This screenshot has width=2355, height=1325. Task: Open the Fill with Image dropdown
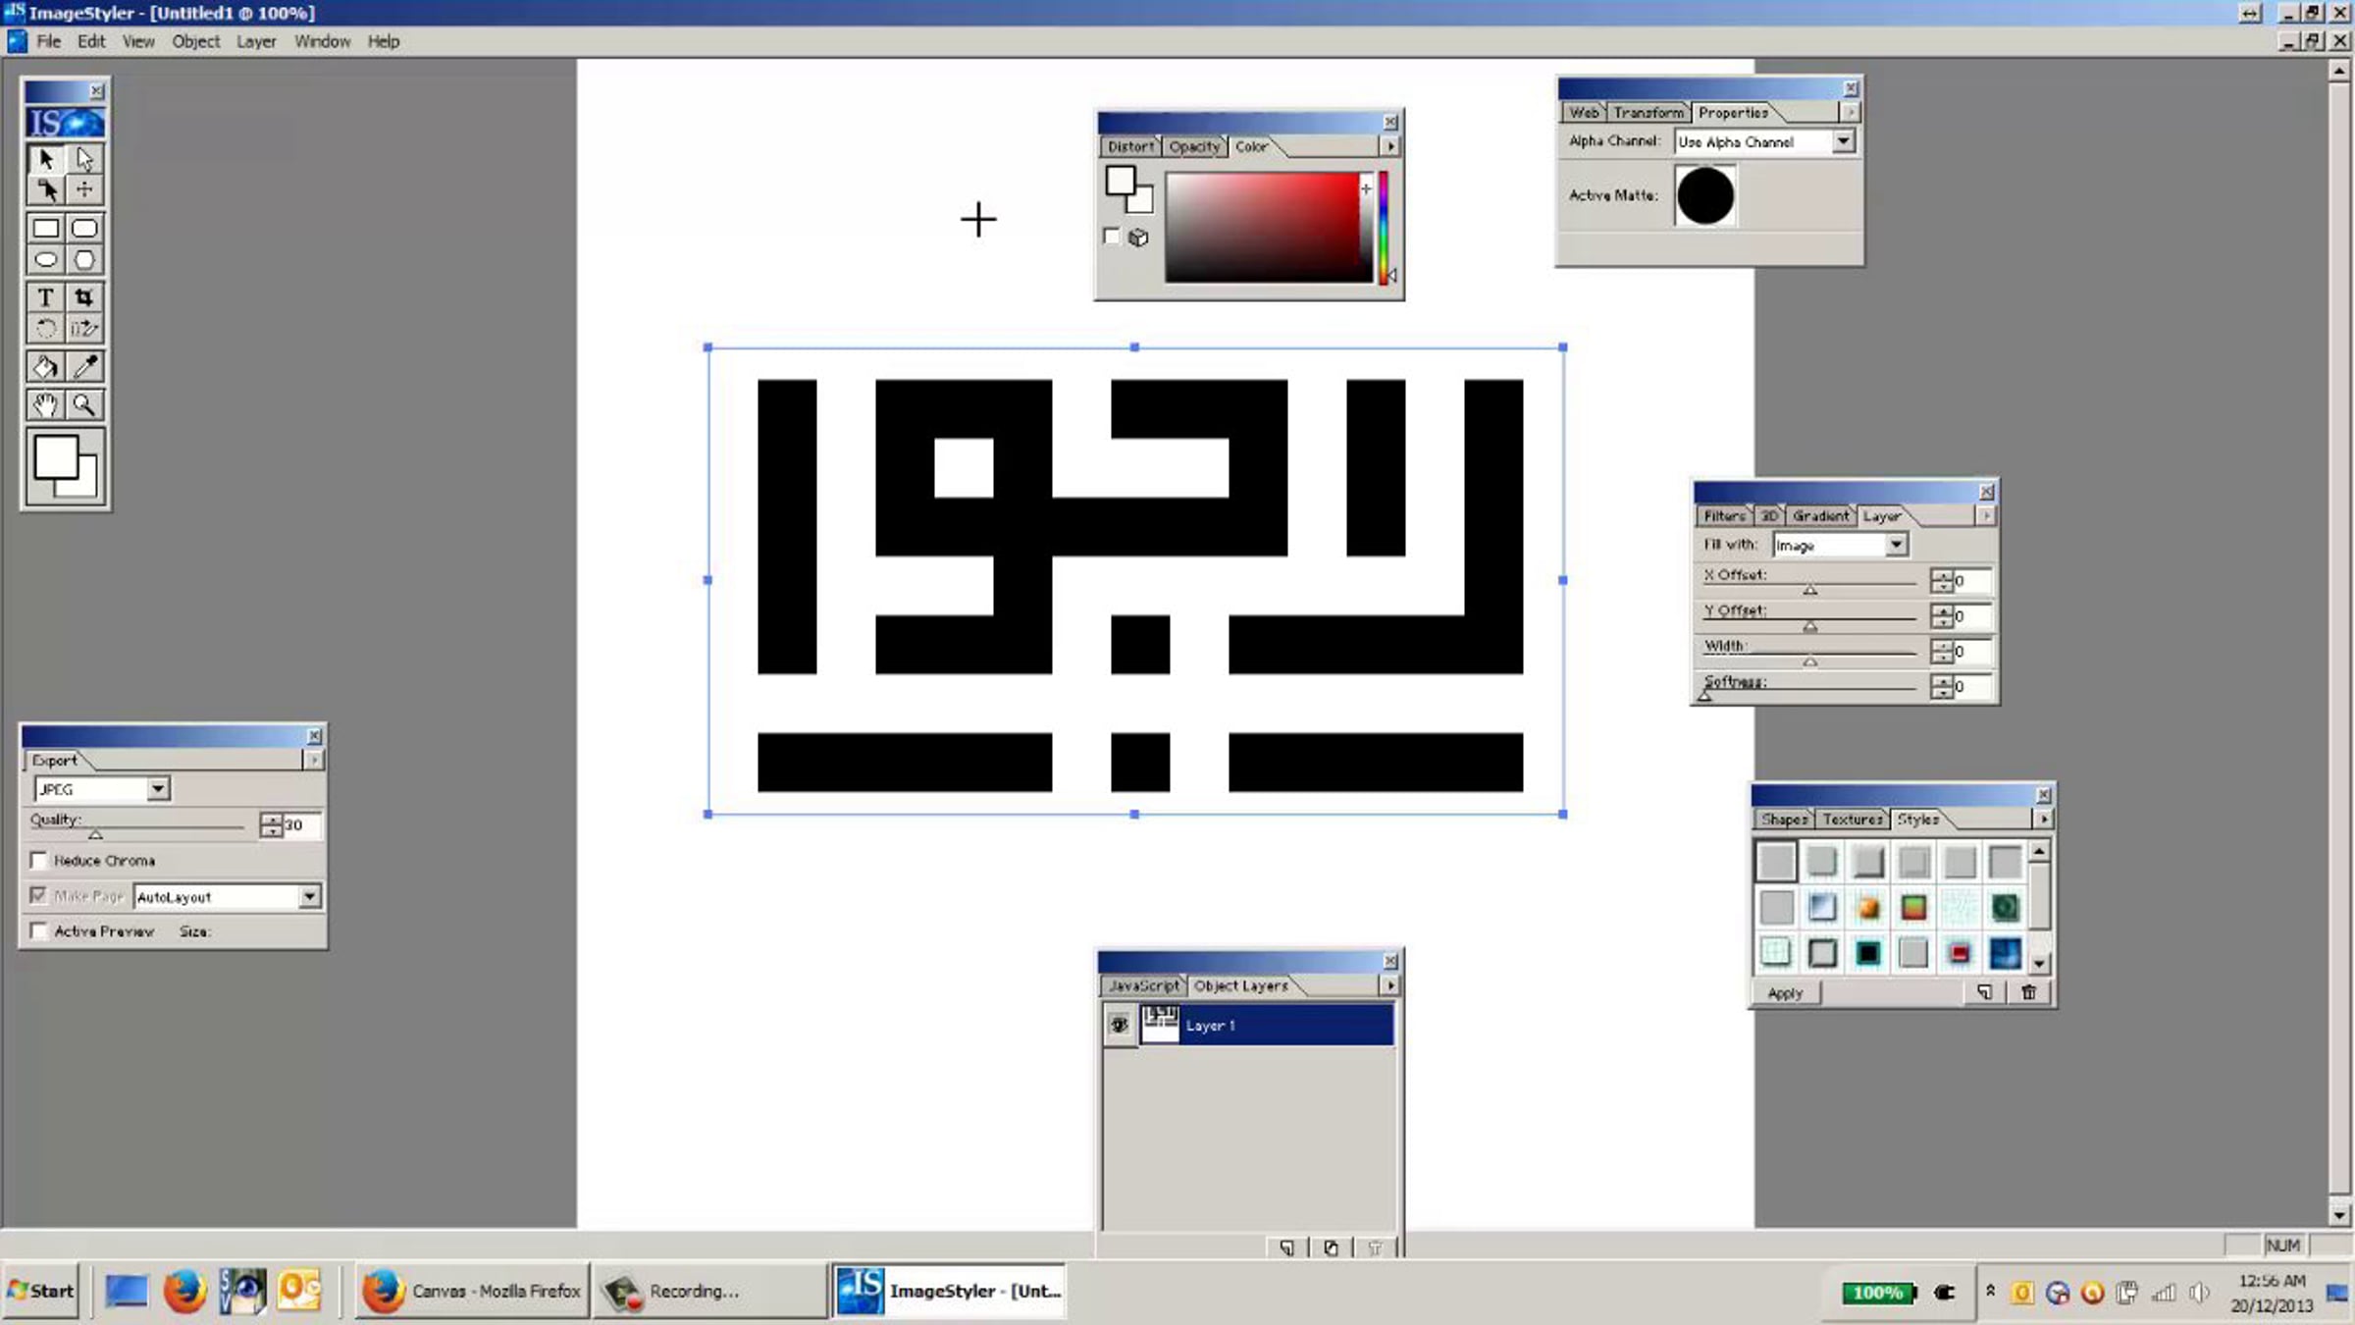click(x=1896, y=545)
